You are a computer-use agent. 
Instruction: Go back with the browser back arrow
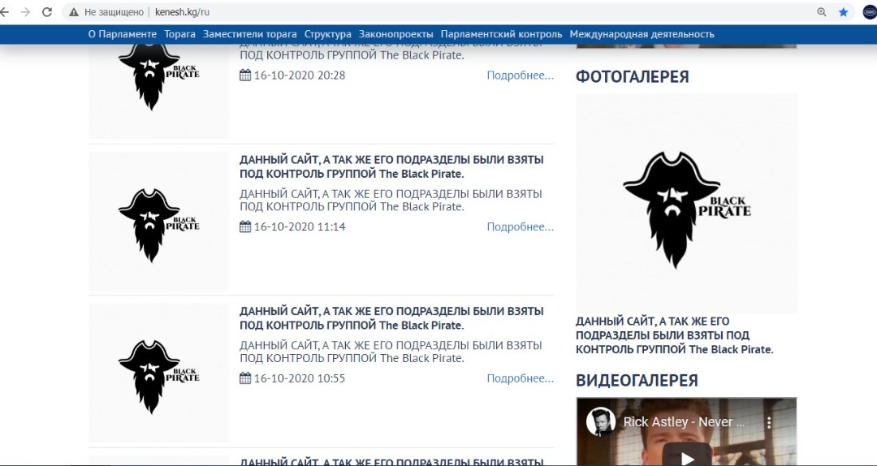click(x=5, y=12)
